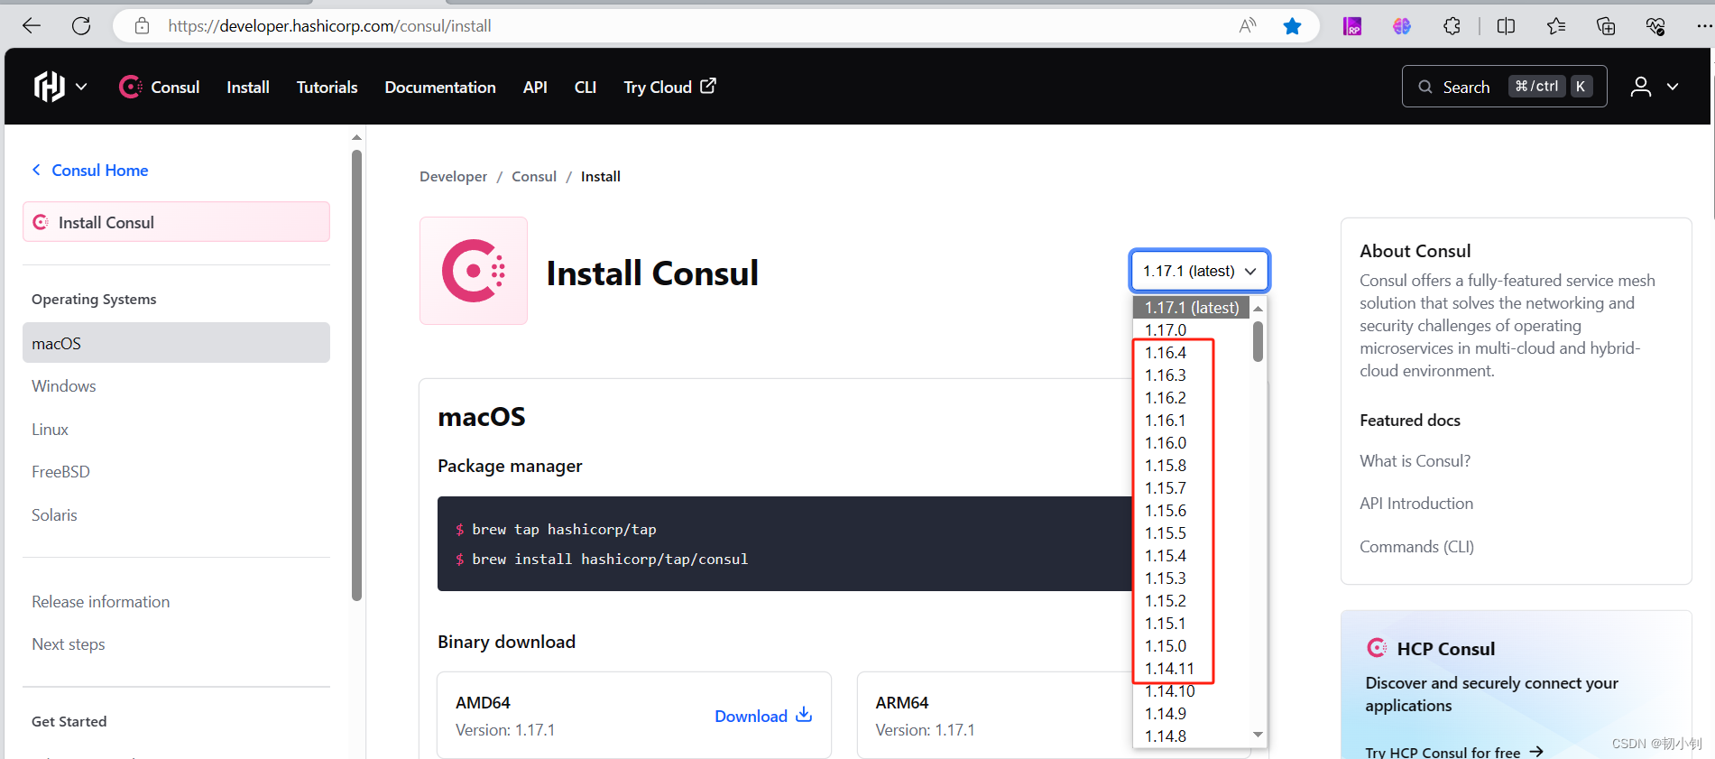This screenshot has height=759, width=1715.
Task: Click Try HCP Consul for free
Action: click(x=1453, y=751)
